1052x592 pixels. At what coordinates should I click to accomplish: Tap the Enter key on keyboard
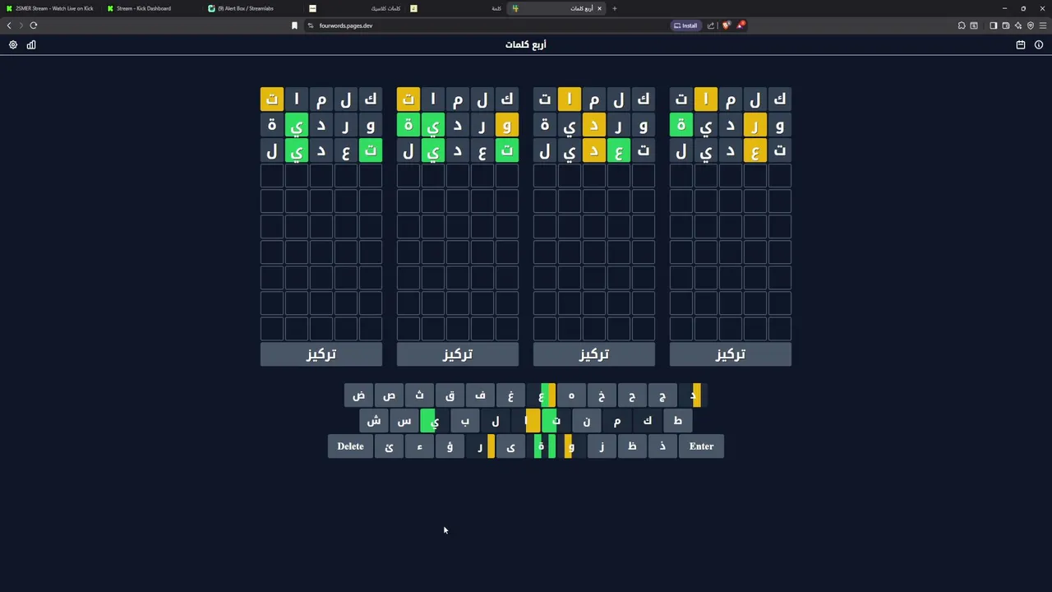tap(701, 446)
